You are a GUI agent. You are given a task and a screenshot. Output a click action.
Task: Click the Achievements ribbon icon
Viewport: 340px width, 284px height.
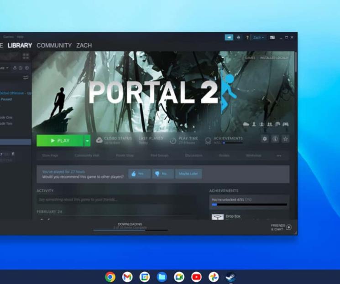tap(208, 141)
